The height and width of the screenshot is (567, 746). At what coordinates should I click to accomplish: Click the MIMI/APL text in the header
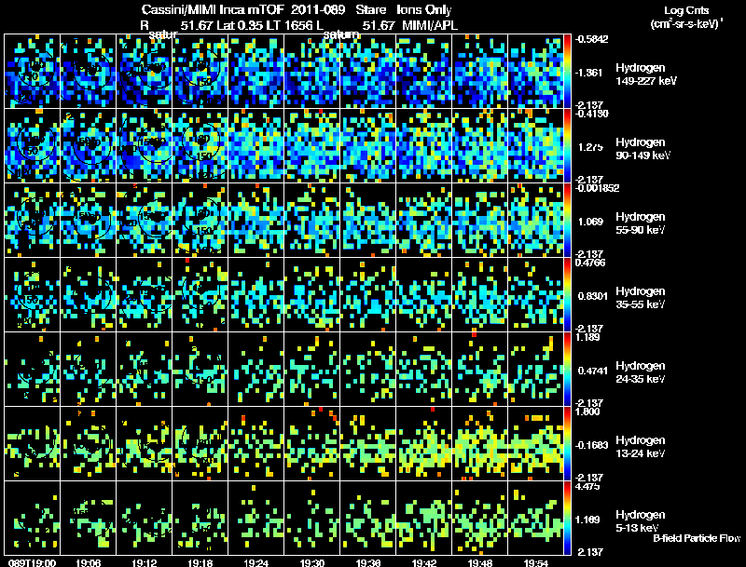430,26
